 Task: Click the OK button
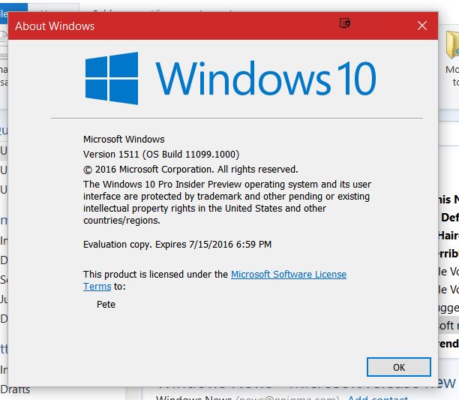[x=399, y=367]
